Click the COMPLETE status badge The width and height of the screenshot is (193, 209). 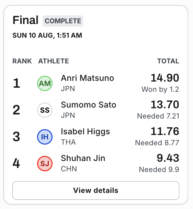[63, 21]
